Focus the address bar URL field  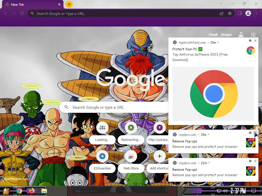124,14
